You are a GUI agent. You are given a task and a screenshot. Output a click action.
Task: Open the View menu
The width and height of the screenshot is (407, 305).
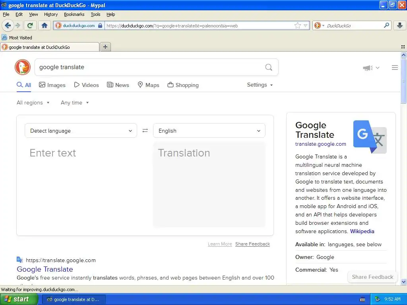(33, 15)
